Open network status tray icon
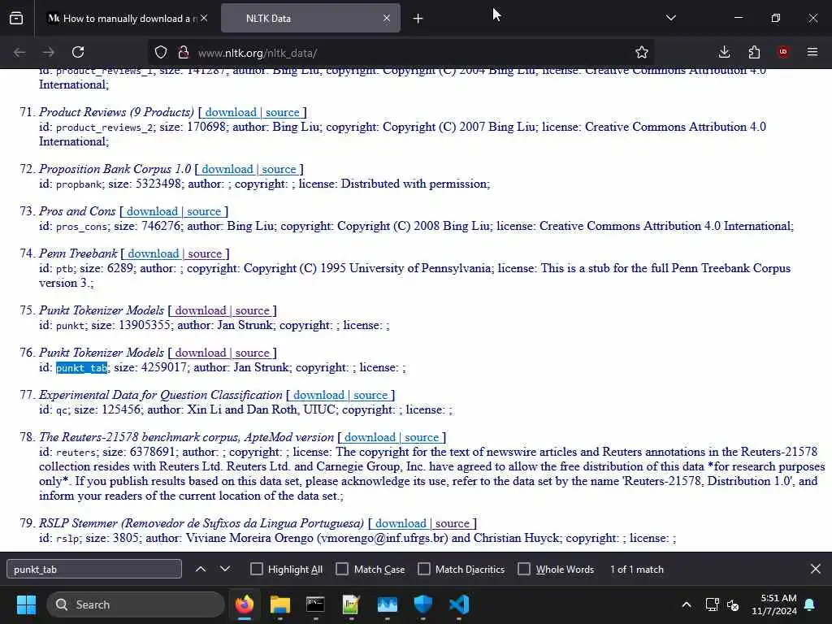Image resolution: width=832 pixels, height=624 pixels. pyautogui.click(x=712, y=604)
